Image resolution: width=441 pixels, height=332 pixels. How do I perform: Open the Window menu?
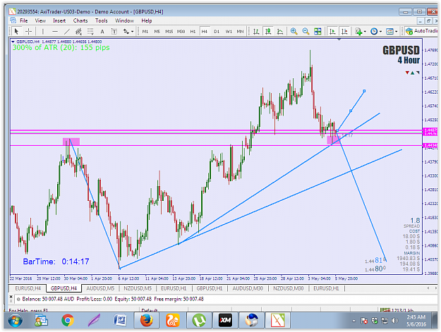124,20
